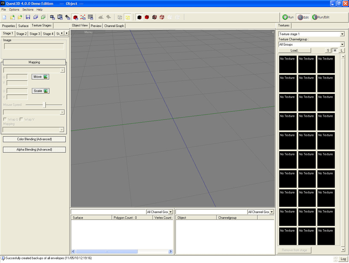Click the icon on the Move button

[x=46, y=77]
